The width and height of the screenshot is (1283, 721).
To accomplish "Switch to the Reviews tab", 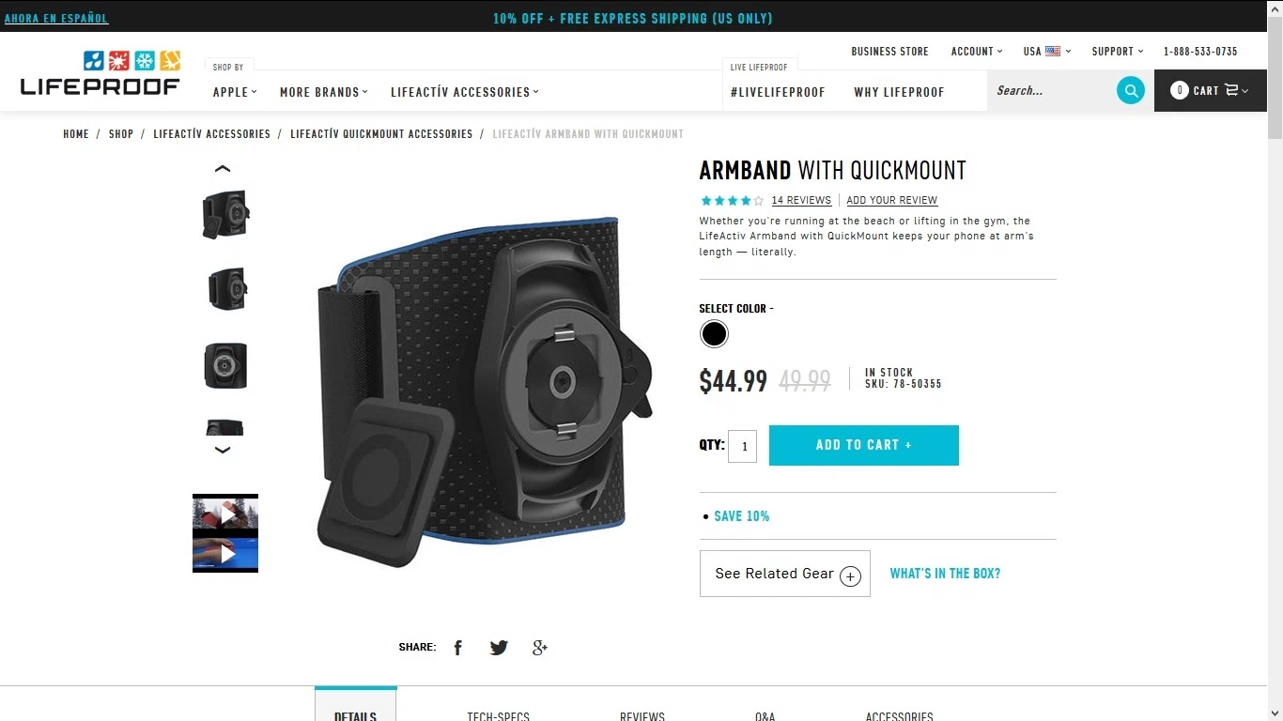I will pyautogui.click(x=642, y=715).
